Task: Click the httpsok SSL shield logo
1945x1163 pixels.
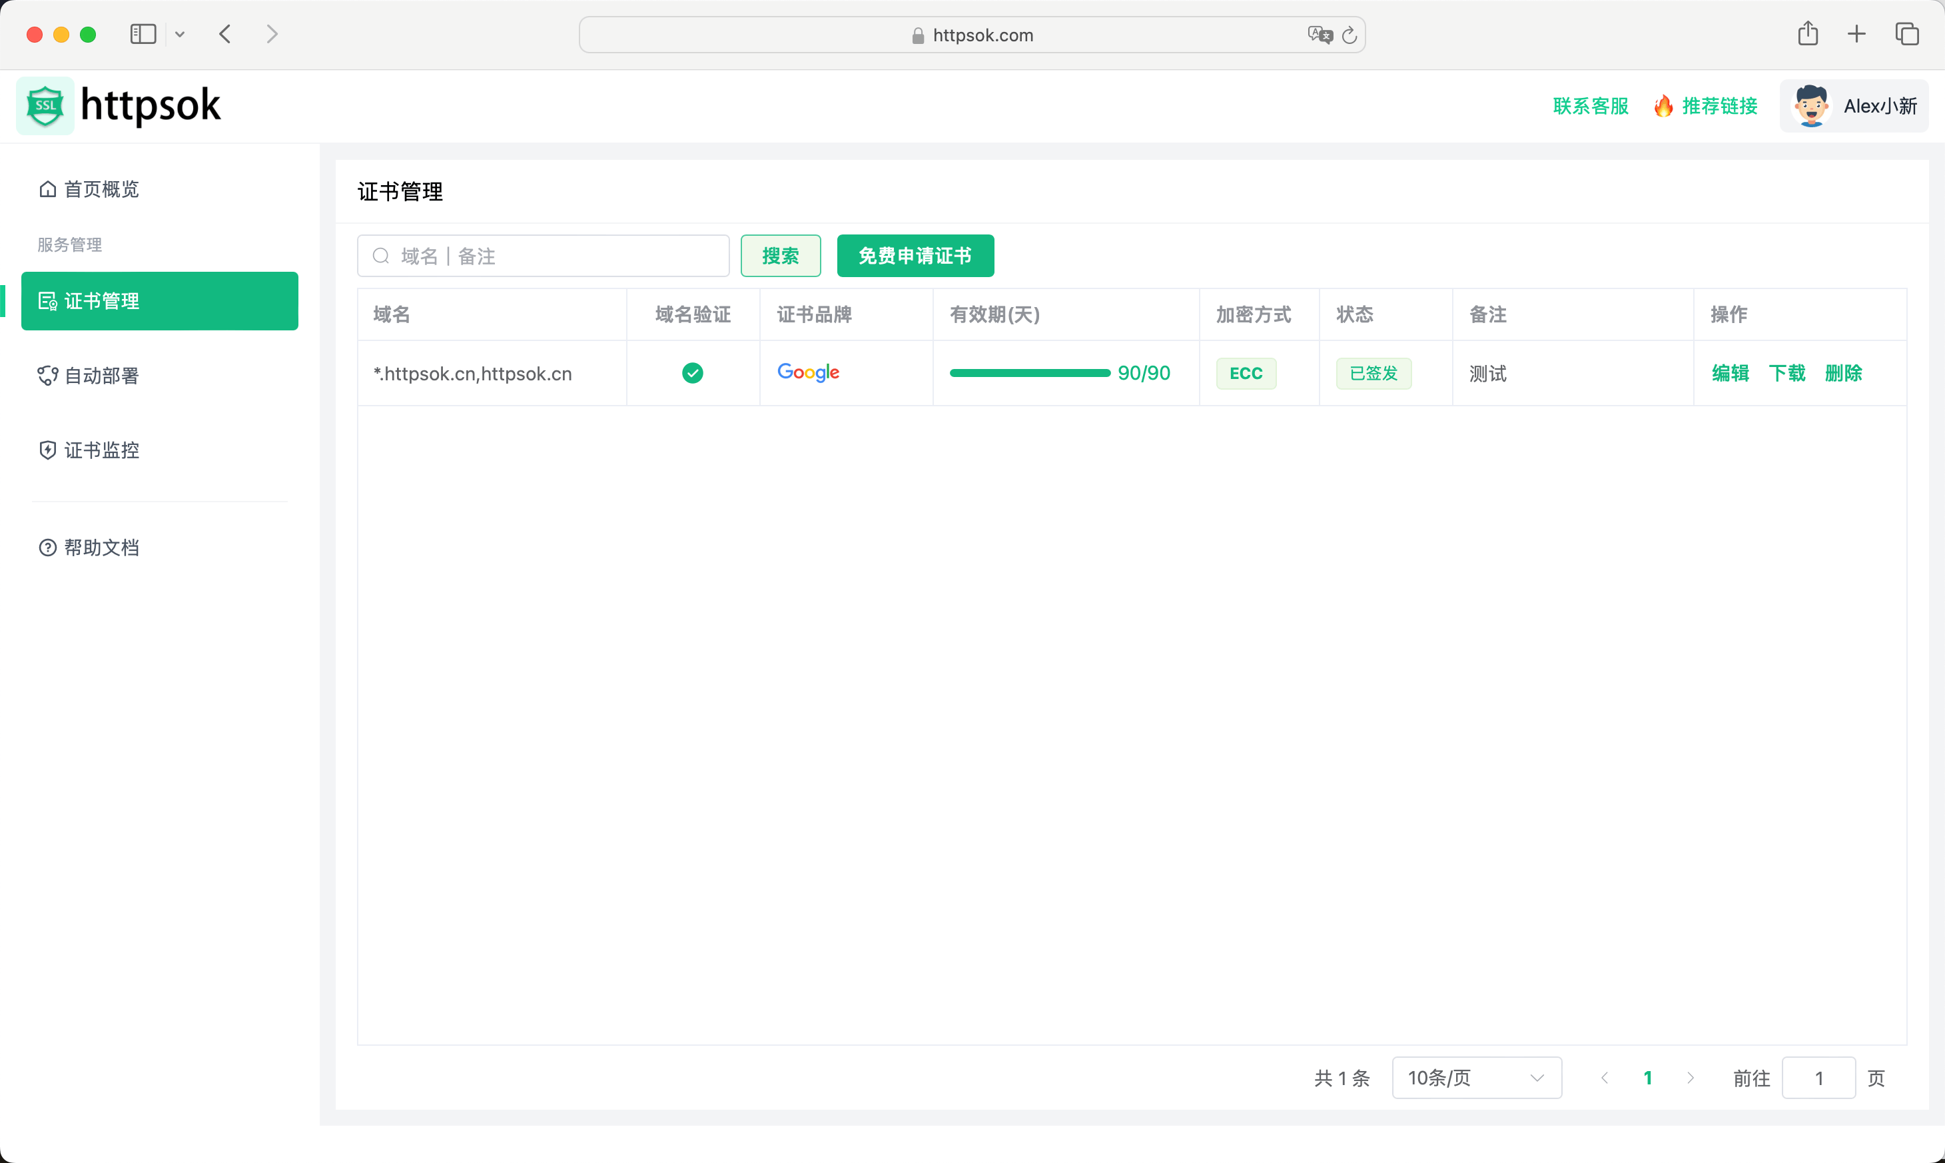Action: (45, 105)
